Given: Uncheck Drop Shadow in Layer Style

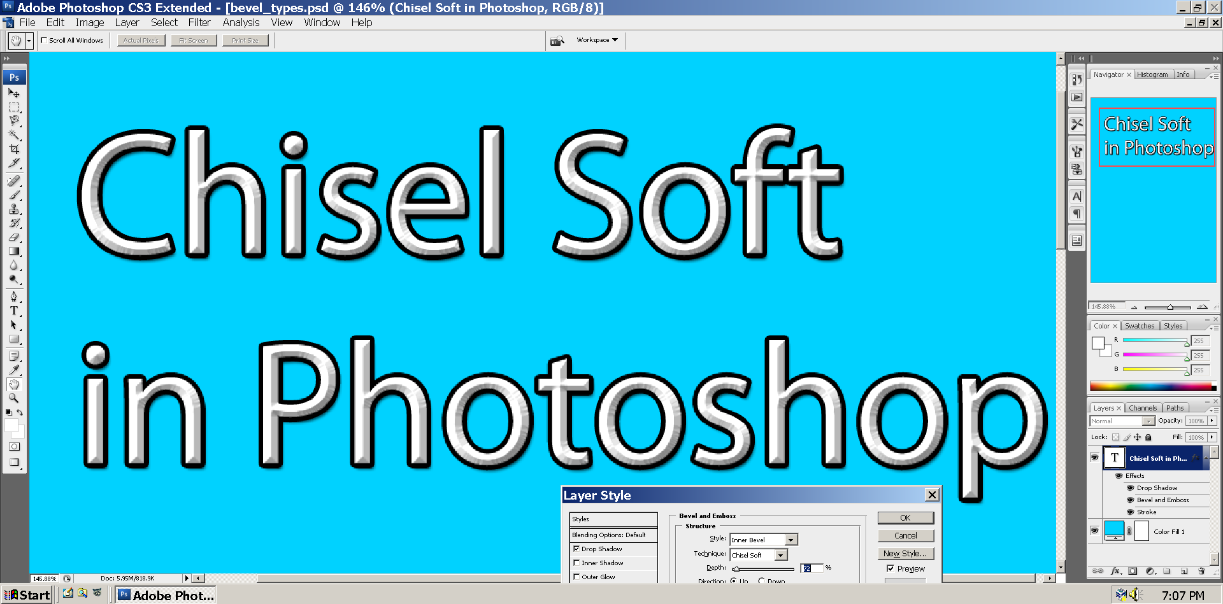Looking at the screenshot, I should pyautogui.click(x=576, y=549).
